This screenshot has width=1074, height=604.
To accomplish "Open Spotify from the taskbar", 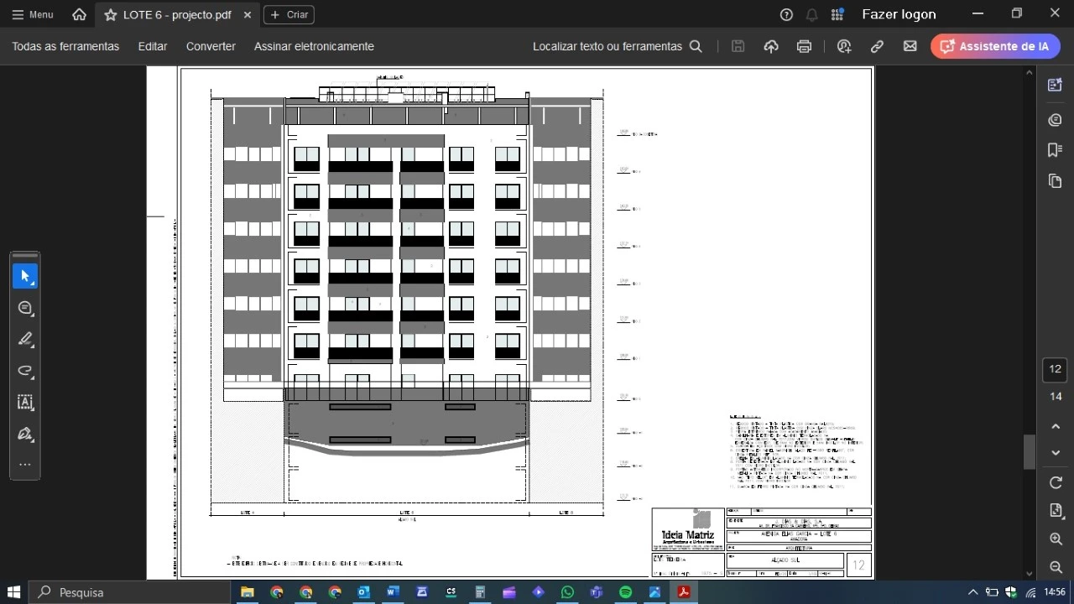I will tap(625, 592).
